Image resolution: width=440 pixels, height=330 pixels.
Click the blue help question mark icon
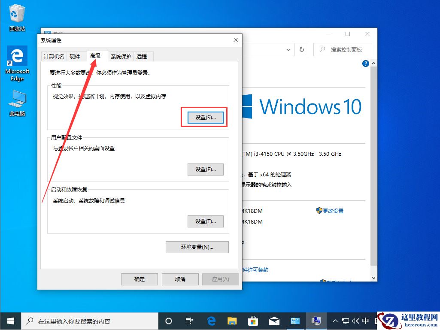(x=365, y=63)
